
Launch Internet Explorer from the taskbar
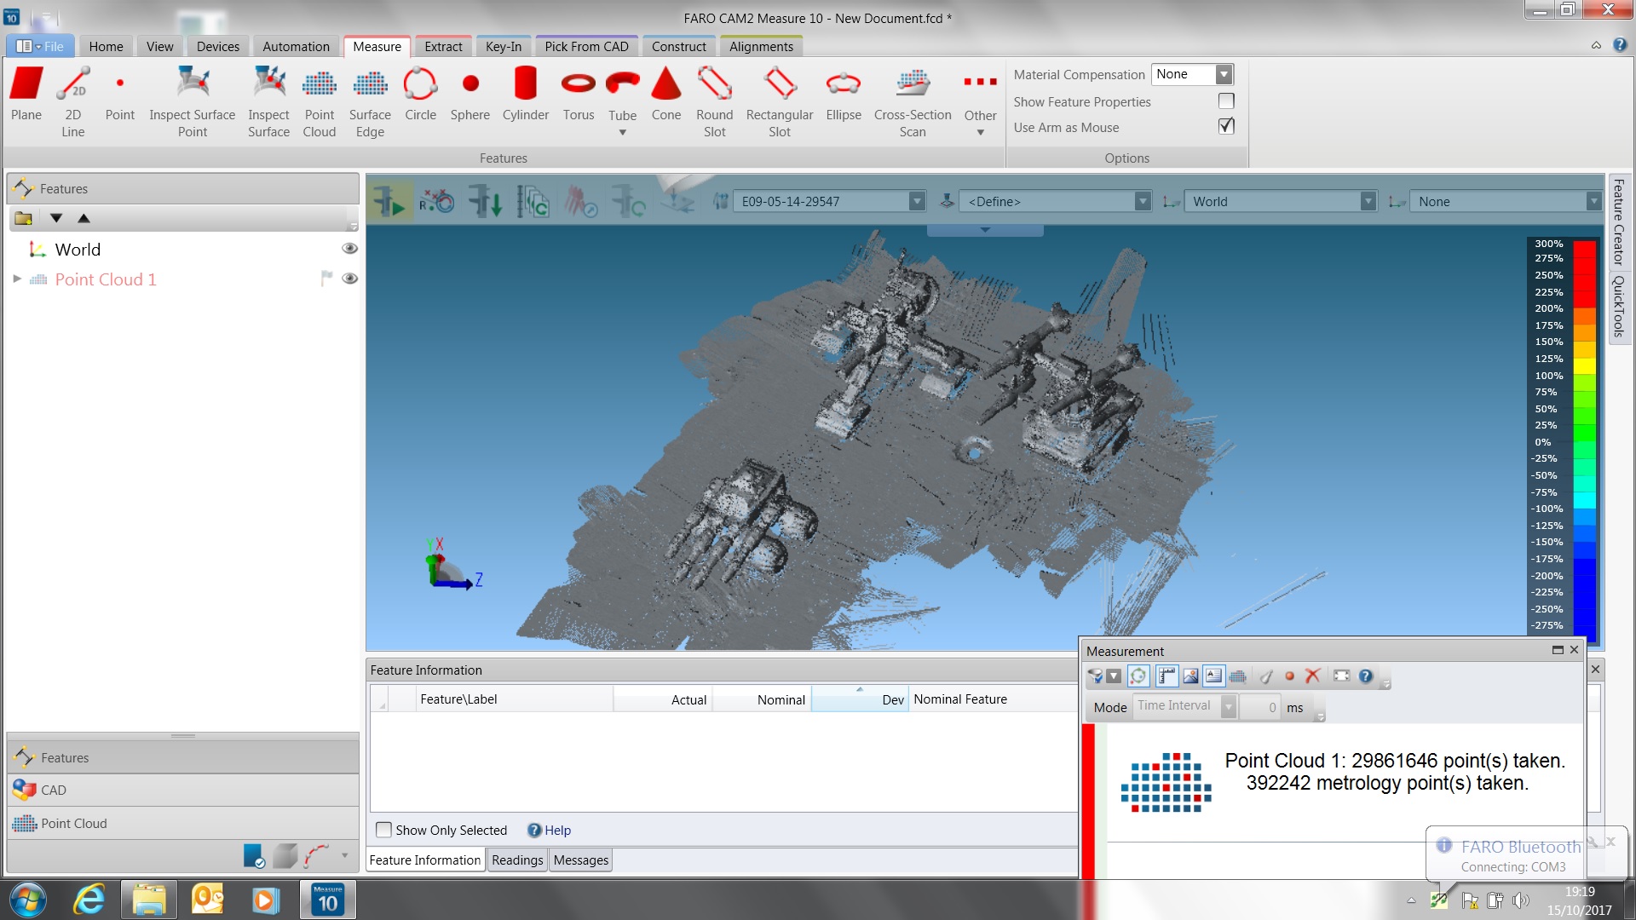[89, 900]
